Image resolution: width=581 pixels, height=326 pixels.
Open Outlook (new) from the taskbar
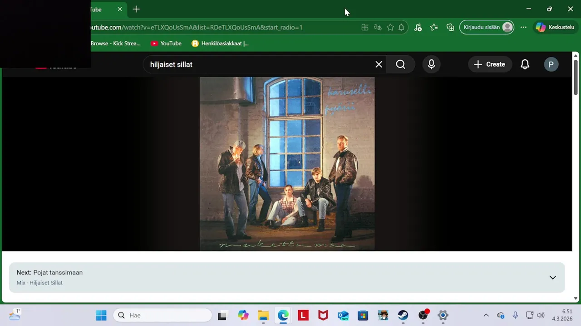click(343, 315)
